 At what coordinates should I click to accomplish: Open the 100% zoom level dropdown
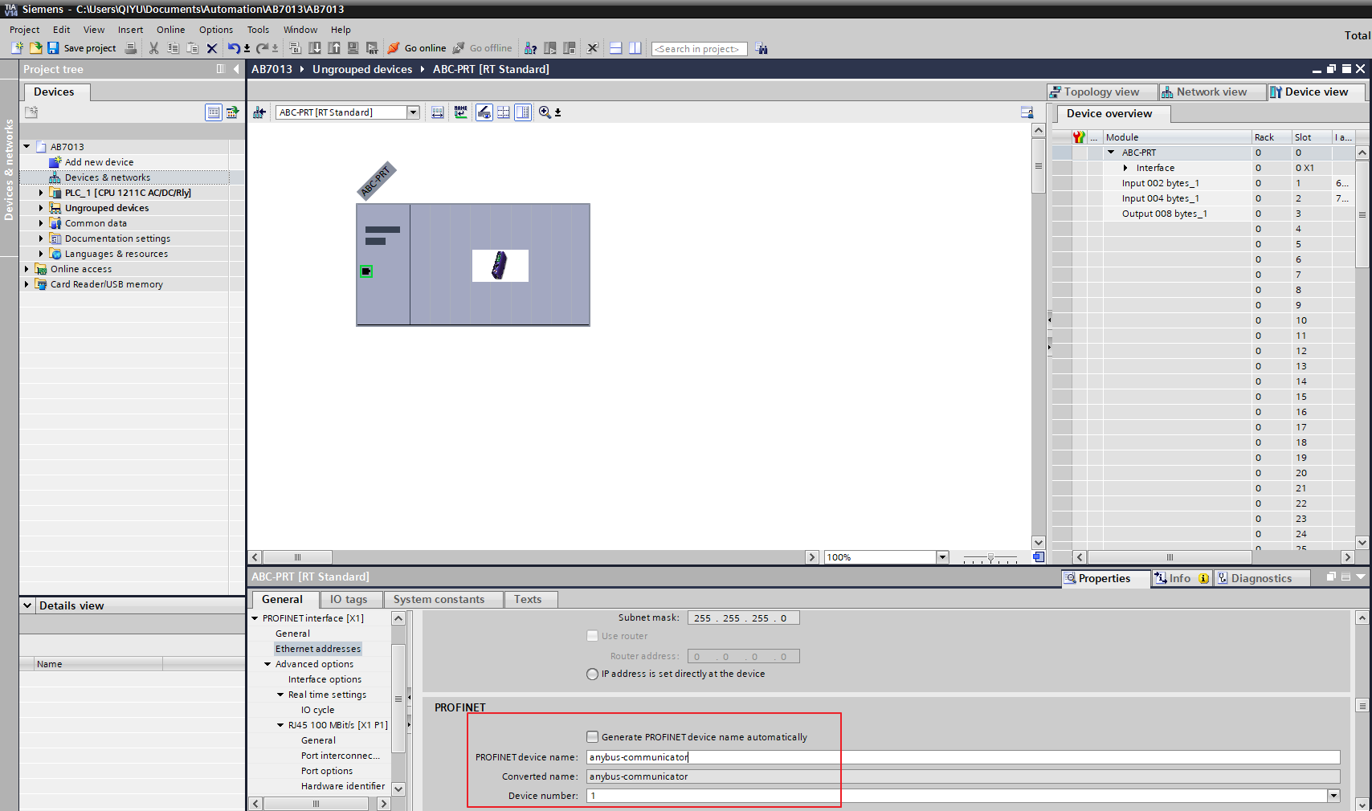click(942, 557)
